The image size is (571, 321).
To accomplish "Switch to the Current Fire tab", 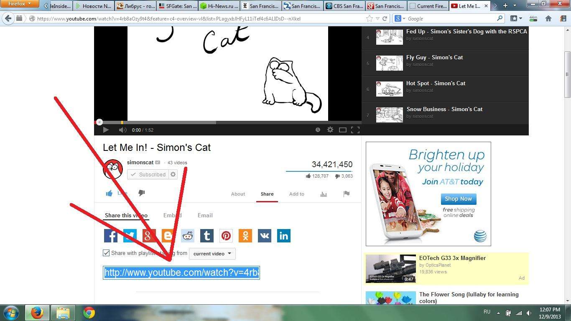I will pyautogui.click(x=428, y=6).
